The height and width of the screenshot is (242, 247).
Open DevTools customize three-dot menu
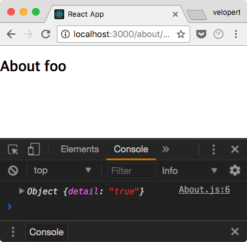[x=214, y=149]
